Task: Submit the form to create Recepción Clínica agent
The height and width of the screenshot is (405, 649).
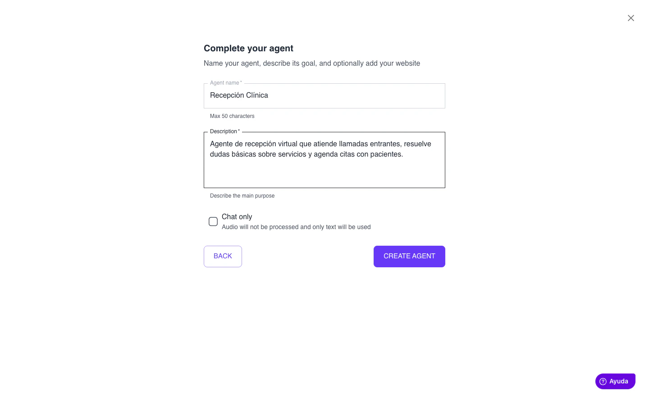Action: [409, 256]
